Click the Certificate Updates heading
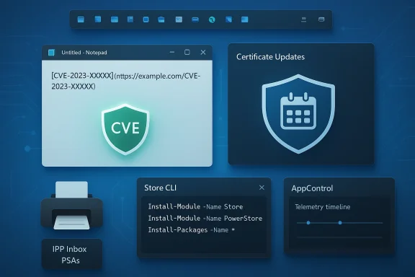 point(270,57)
